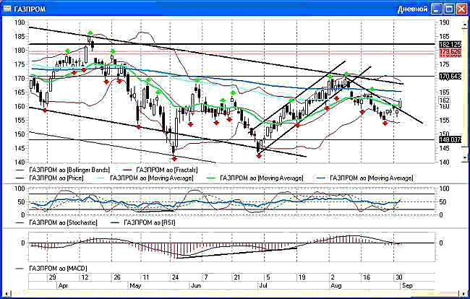Click the chart window icon beside ГАЗПРОМ title
The image size is (470, 299).
pyautogui.click(x=7, y=9)
